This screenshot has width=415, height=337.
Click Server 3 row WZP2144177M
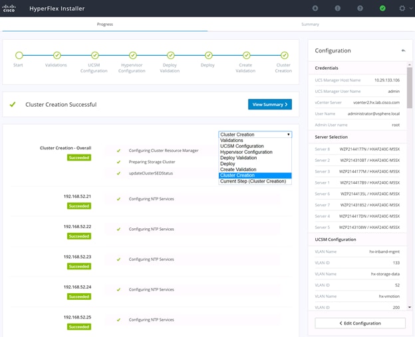357,172
